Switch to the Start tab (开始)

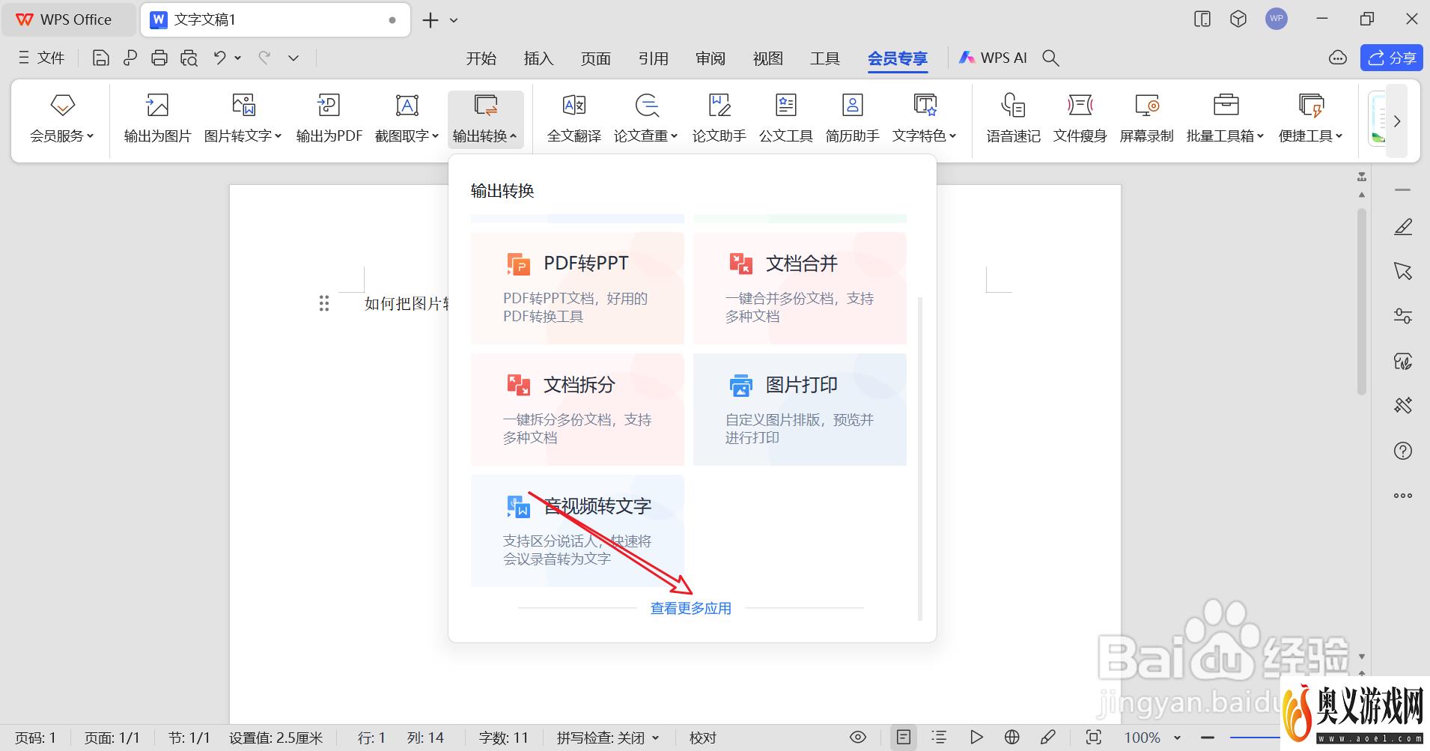[x=481, y=58]
